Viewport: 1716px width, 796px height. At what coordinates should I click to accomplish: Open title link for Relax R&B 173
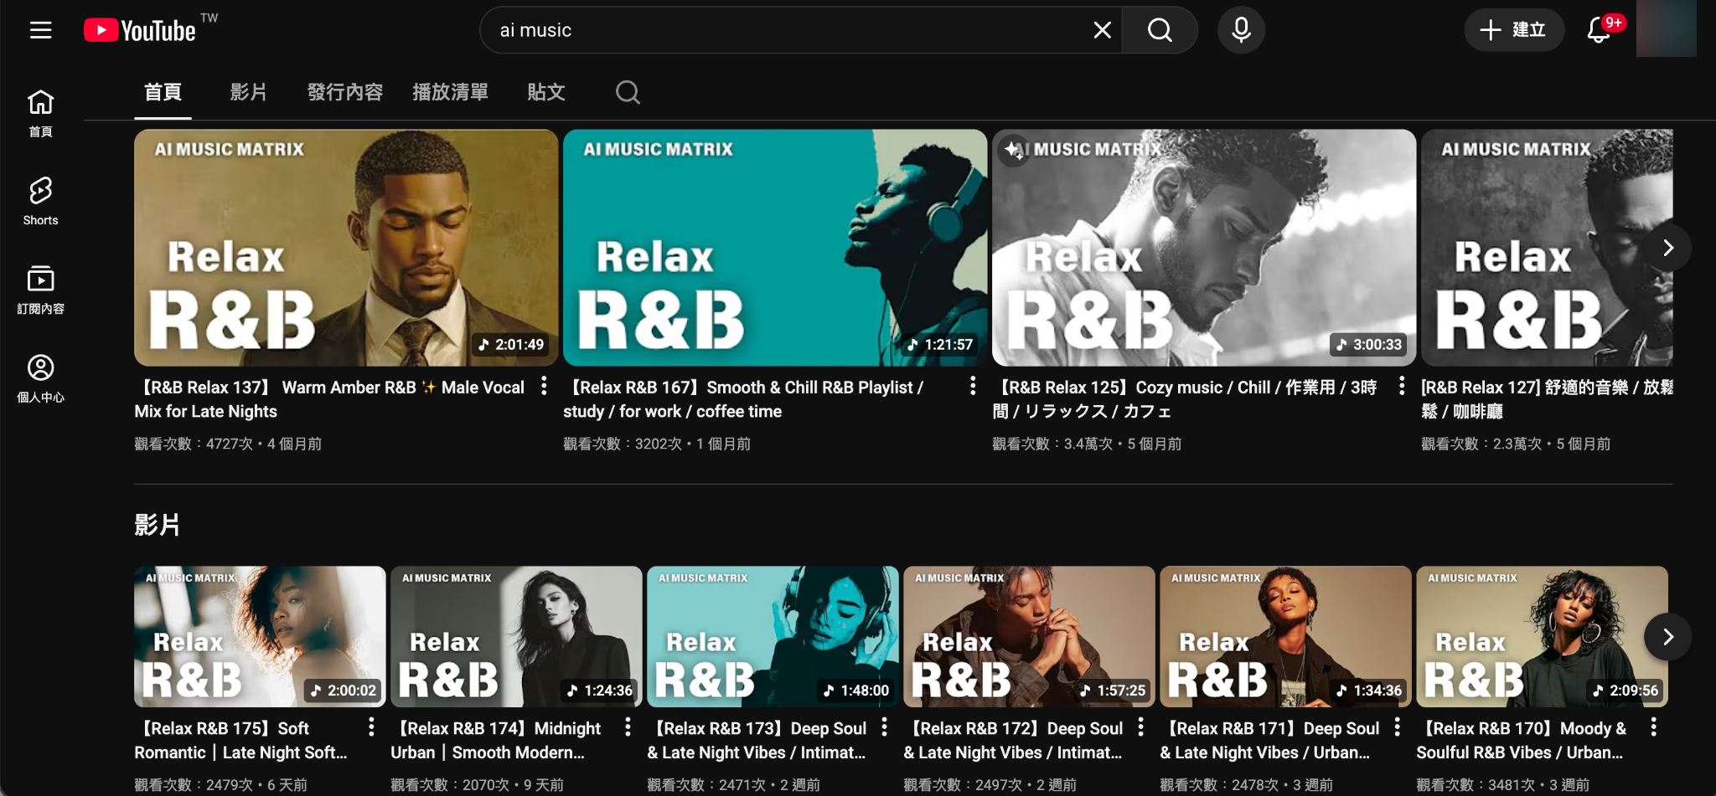point(757,741)
